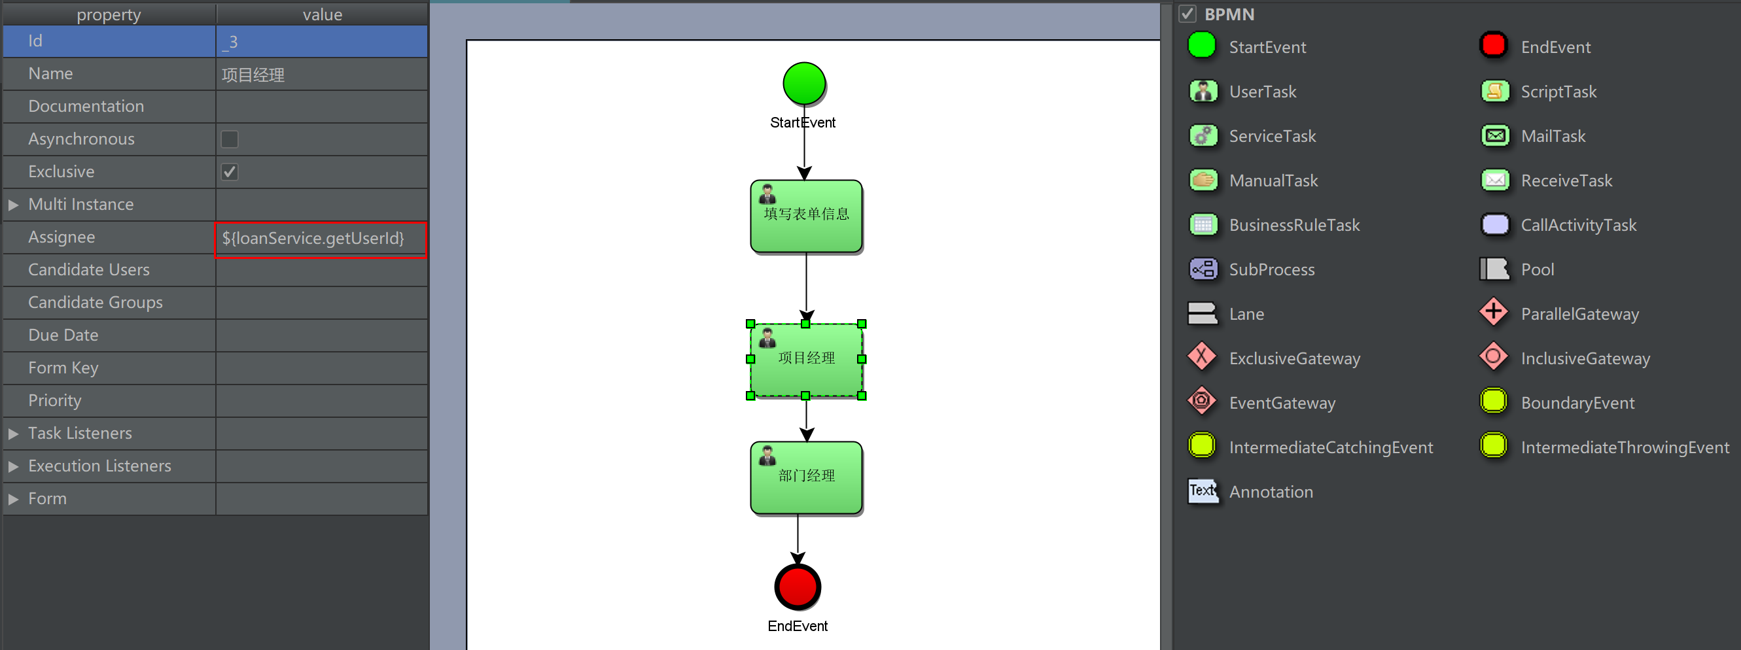Pick the Annotation text icon
1741x650 pixels.
point(1203,491)
